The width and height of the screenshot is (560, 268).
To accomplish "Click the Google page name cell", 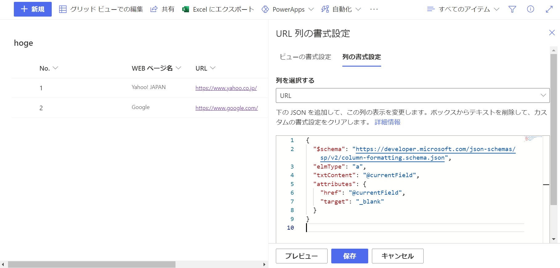I will (141, 107).
